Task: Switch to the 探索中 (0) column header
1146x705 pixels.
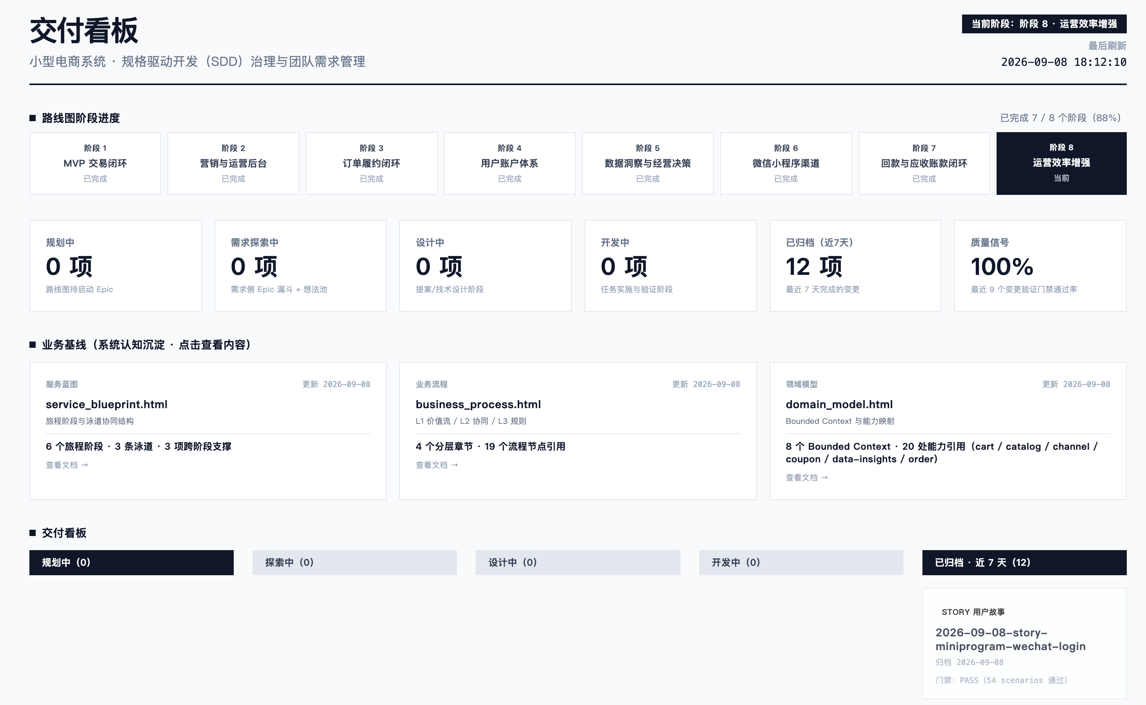Action: (355, 562)
